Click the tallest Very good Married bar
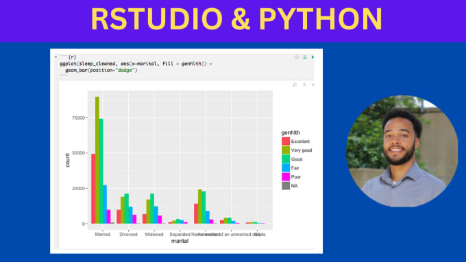466x262 pixels. [x=97, y=160]
